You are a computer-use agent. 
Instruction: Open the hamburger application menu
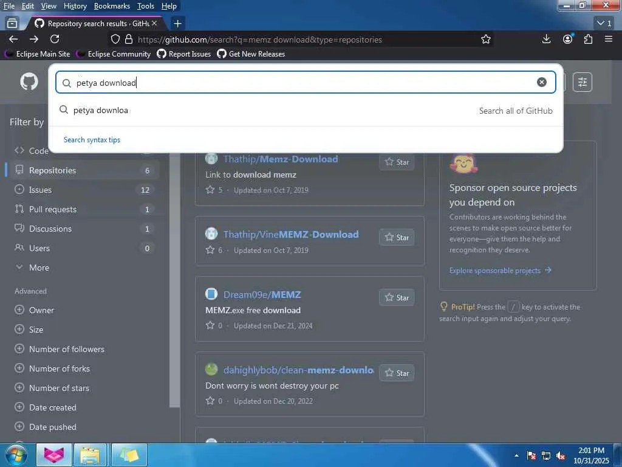(609, 39)
